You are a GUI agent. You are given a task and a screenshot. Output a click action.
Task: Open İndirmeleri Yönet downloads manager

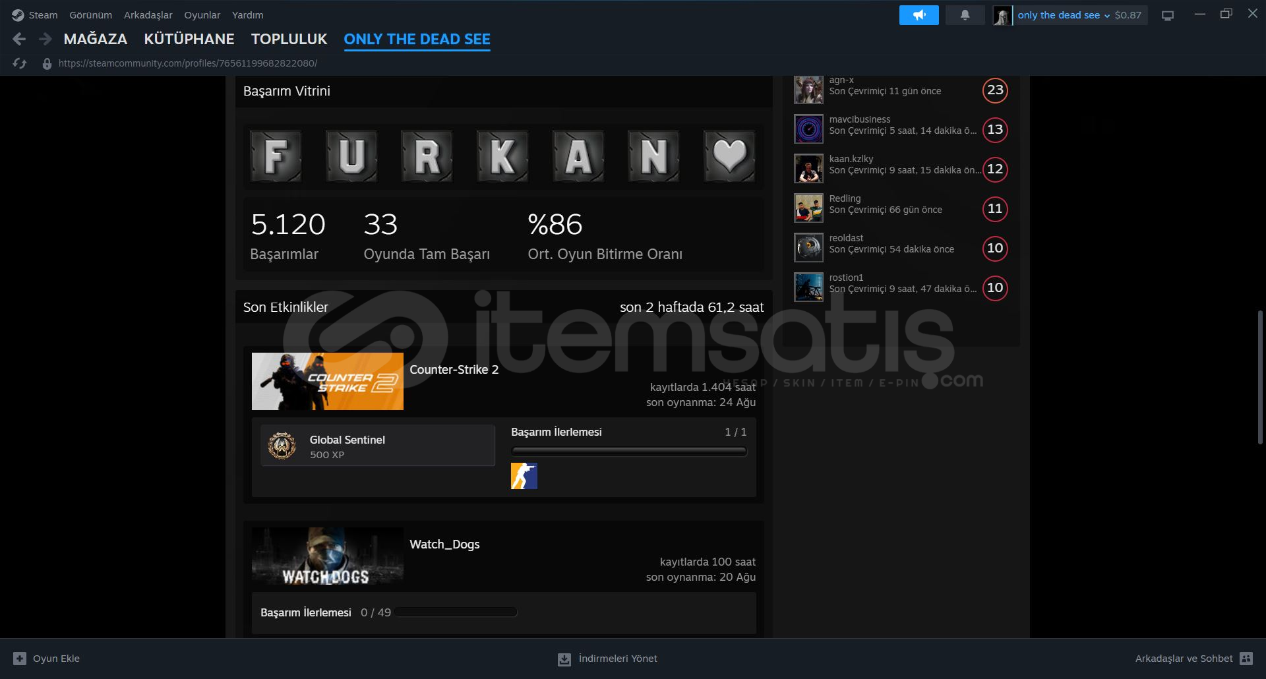pos(607,659)
